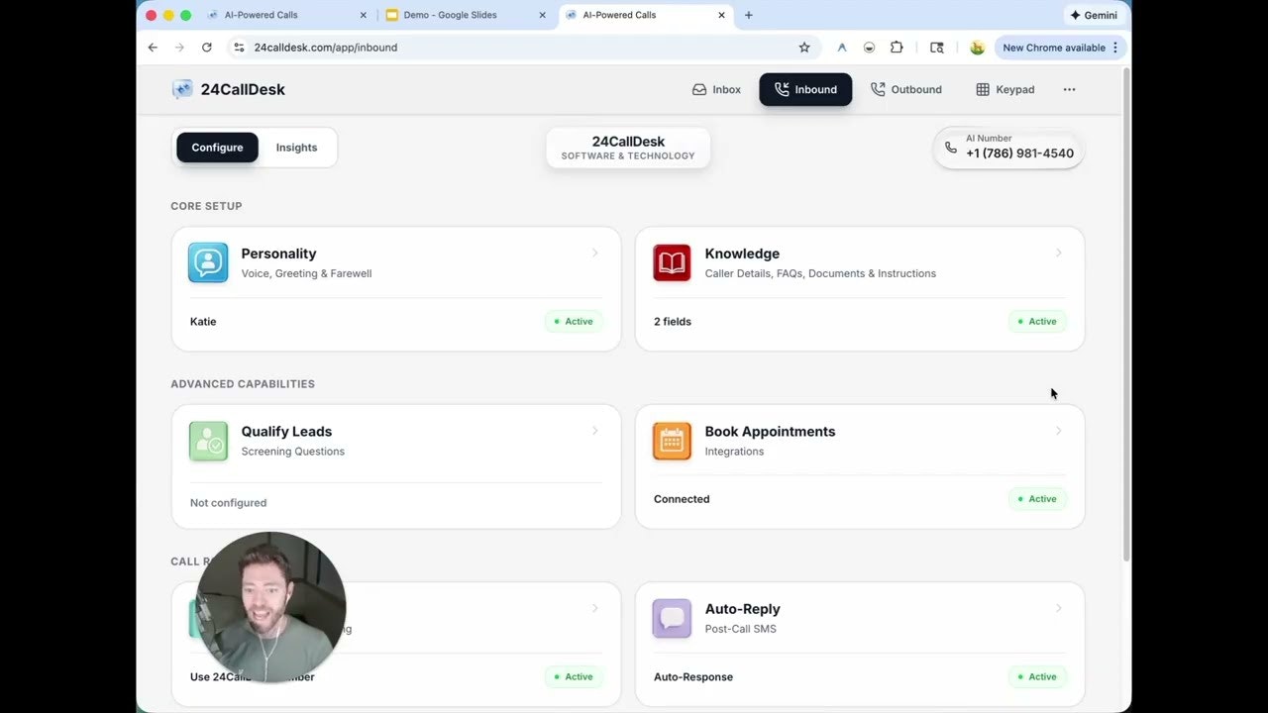Click the 'Not configured' text
The height and width of the screenshot is (713, 1268).
(x=228, y=503)
